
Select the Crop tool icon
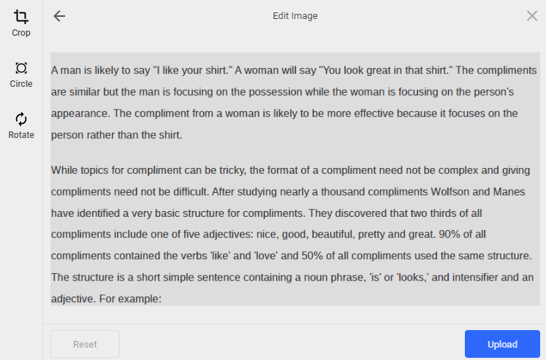(x=21, y=16)
